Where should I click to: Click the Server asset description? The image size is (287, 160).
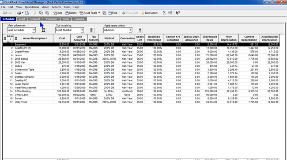click(34, 99)
